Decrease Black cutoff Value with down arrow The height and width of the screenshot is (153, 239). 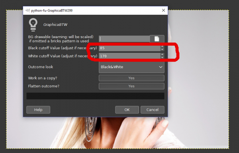(x=162, y=49)
